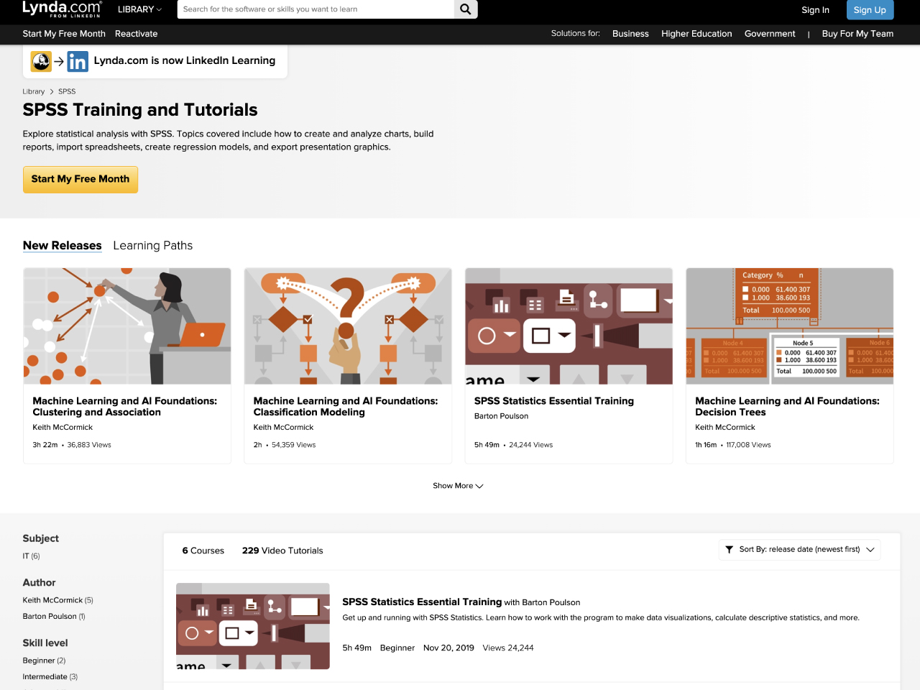Click the 'Views 24,244' text in course list
The image size is (920, 690).
[x=508, y=648]
